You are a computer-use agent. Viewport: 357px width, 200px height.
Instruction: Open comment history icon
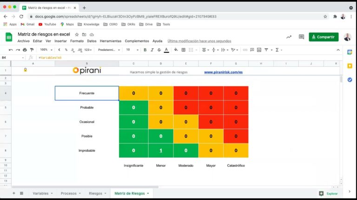tap(301, 37)
